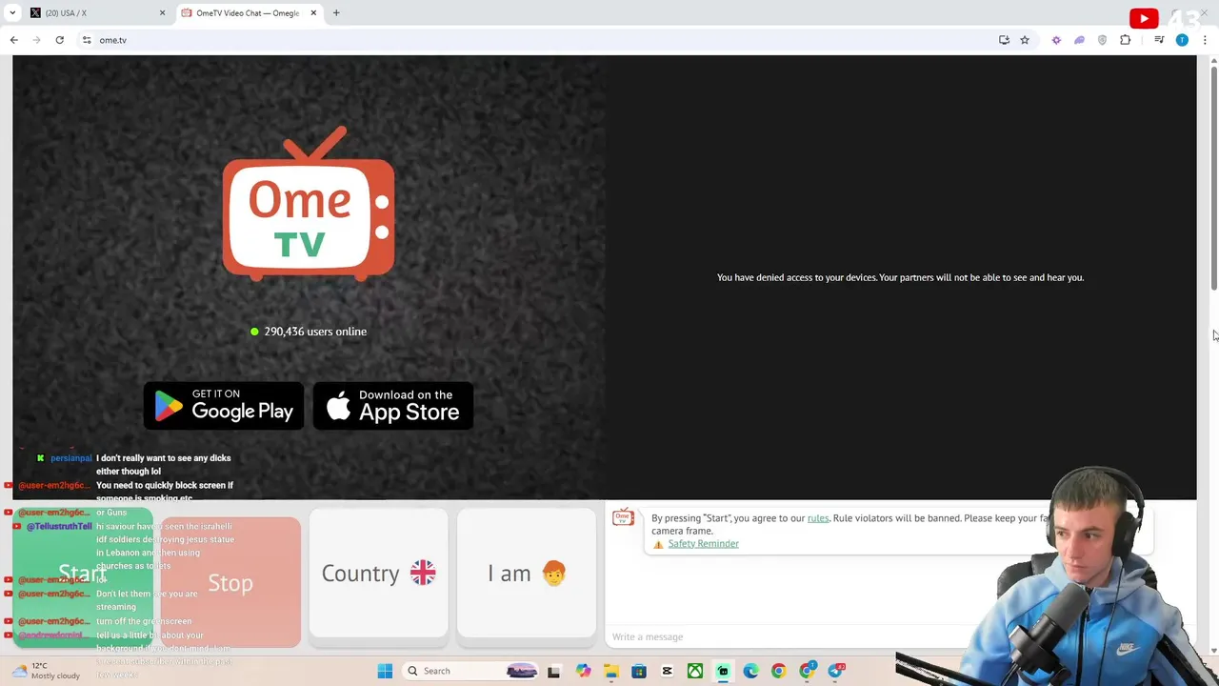Click the YouTube logo overlay
This screenshot has height=686, width=1219.
(x=1144, y=18)
